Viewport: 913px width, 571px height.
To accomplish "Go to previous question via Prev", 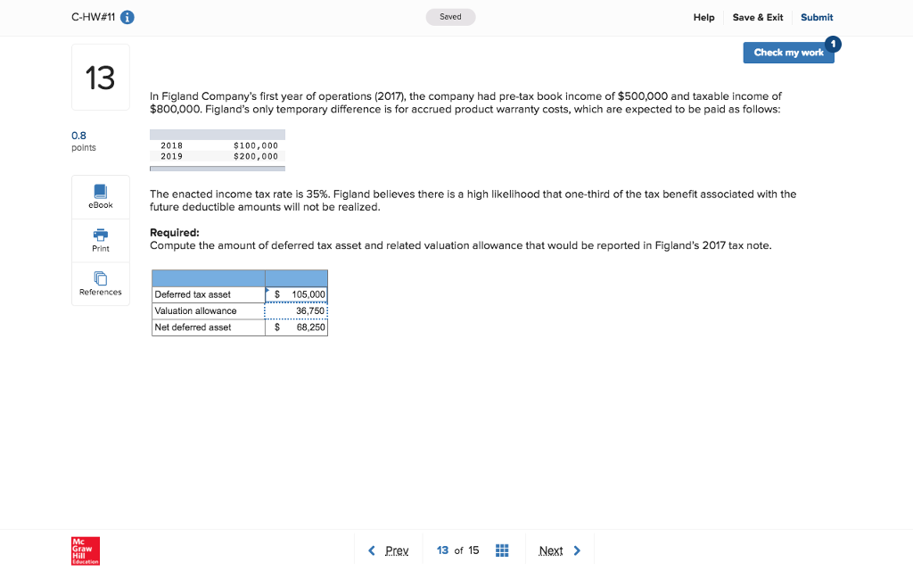I will click(x=397, y=550).
